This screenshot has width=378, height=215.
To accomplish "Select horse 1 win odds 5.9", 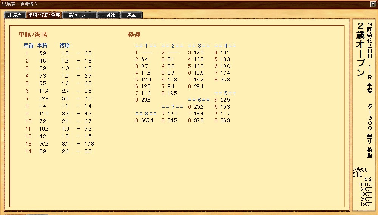I will point(43,53).
